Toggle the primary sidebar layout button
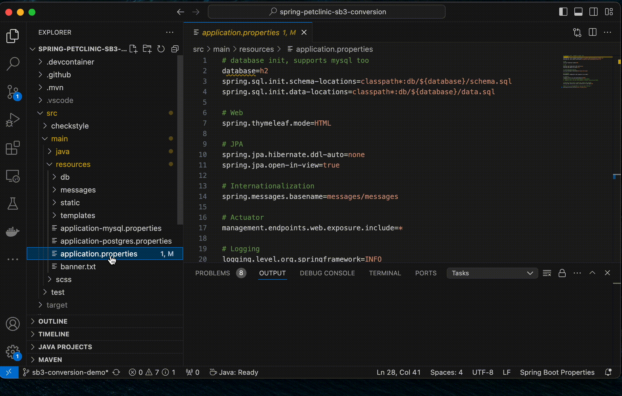This screenshot has width=622, height=396. click(x=563, y=12)
